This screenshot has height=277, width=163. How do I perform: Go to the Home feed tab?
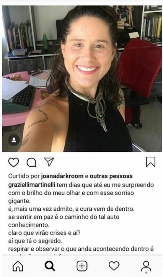18,266
